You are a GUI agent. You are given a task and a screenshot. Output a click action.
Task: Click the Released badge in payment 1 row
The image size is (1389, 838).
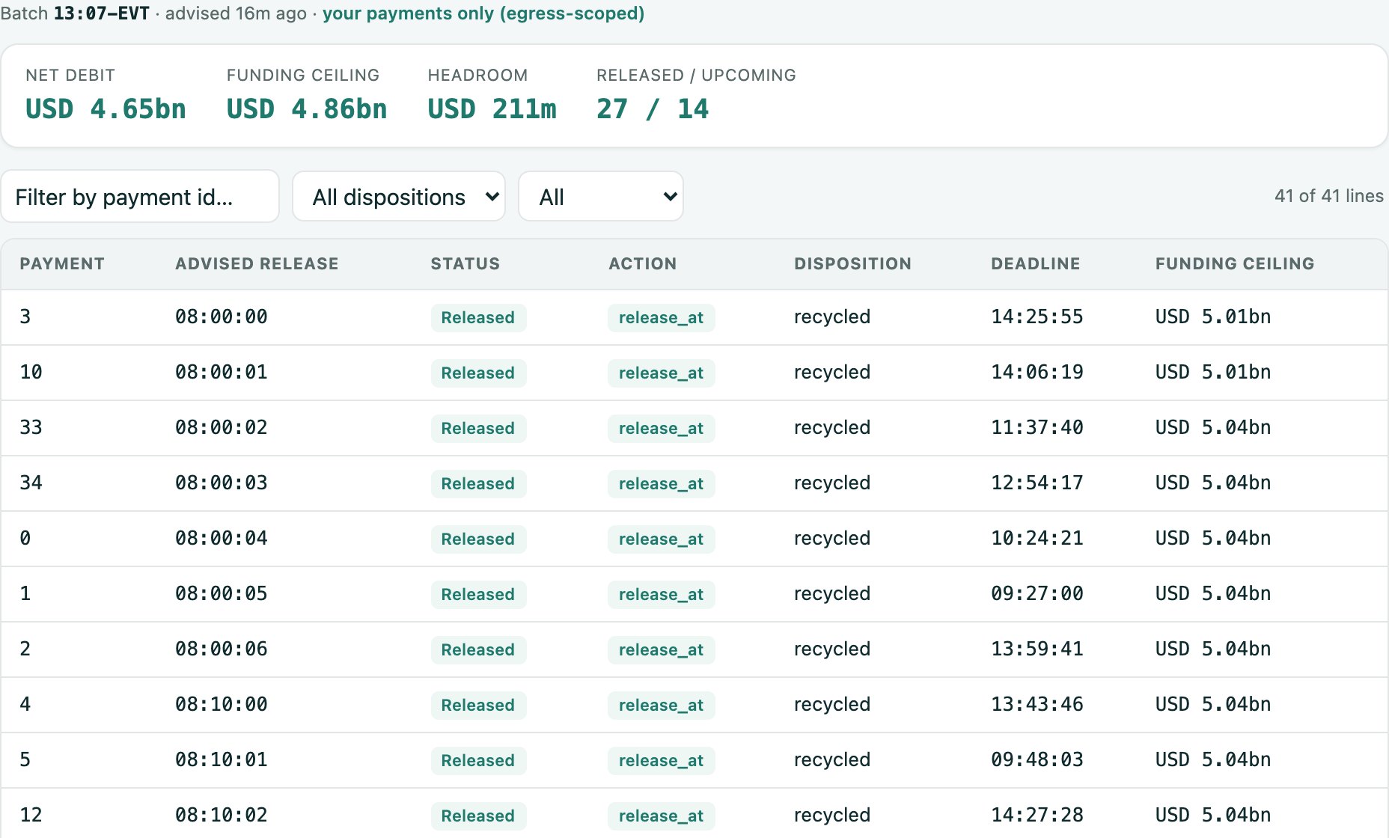coord(478,594)
